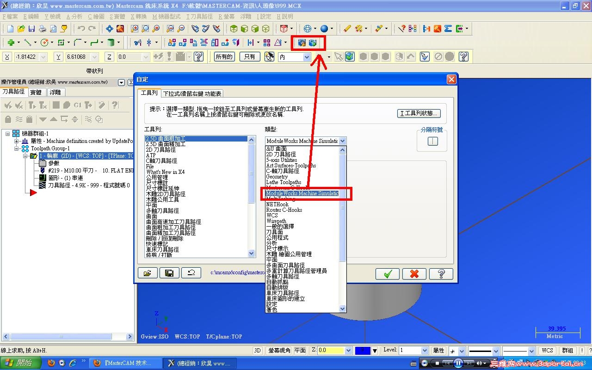Select the #219 M10.00 平刀 tool entry

[91, 171]
